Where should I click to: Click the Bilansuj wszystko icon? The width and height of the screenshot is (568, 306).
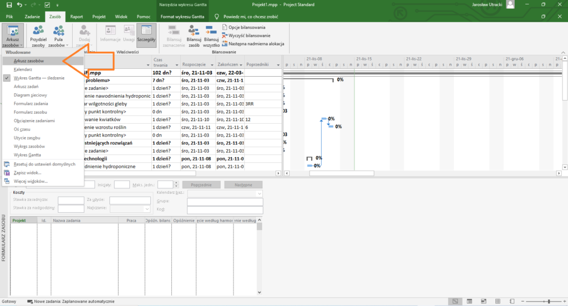(211, 36)
